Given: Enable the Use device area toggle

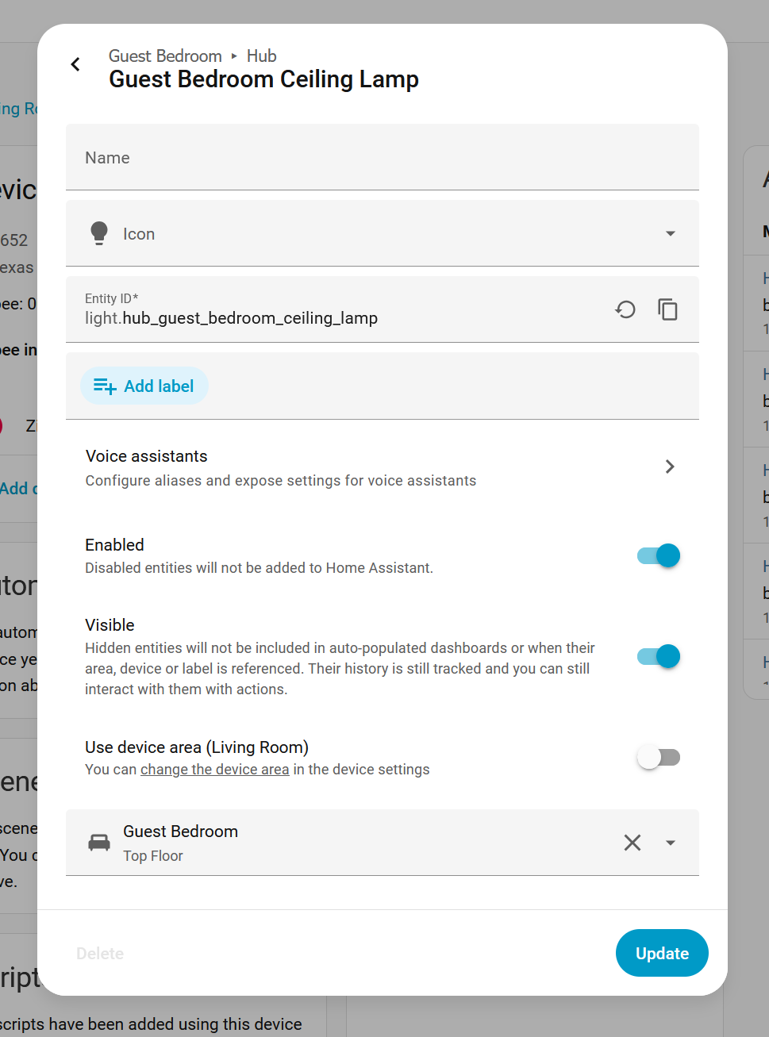Looking at the screenshot, I should 659,758.
